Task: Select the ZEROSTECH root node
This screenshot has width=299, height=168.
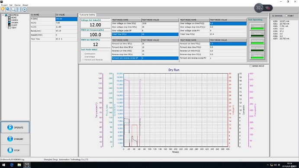Action: click(13, 15)
